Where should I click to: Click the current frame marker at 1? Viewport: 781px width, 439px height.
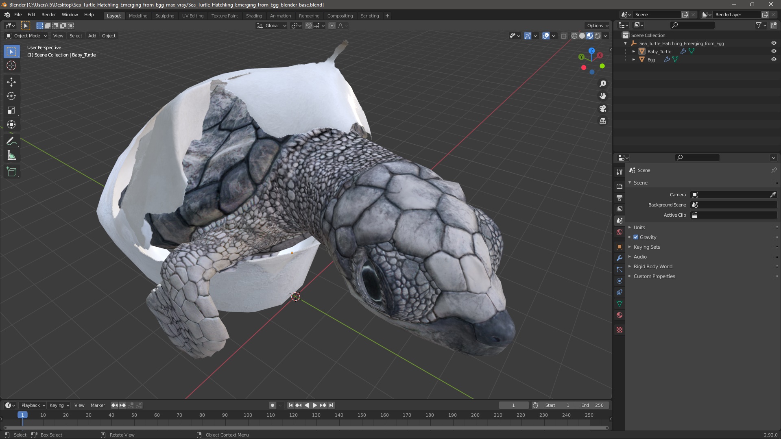pyautogui.click(x=22, y=415)
